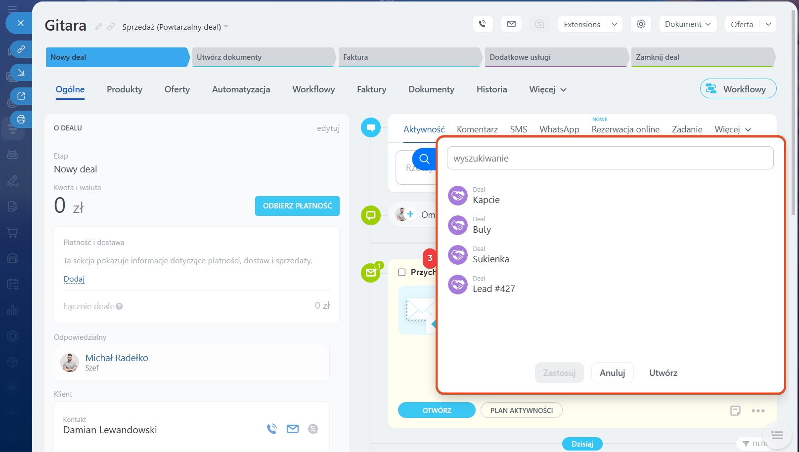Open the three-dot menu on the email card

tap(758, 411)
